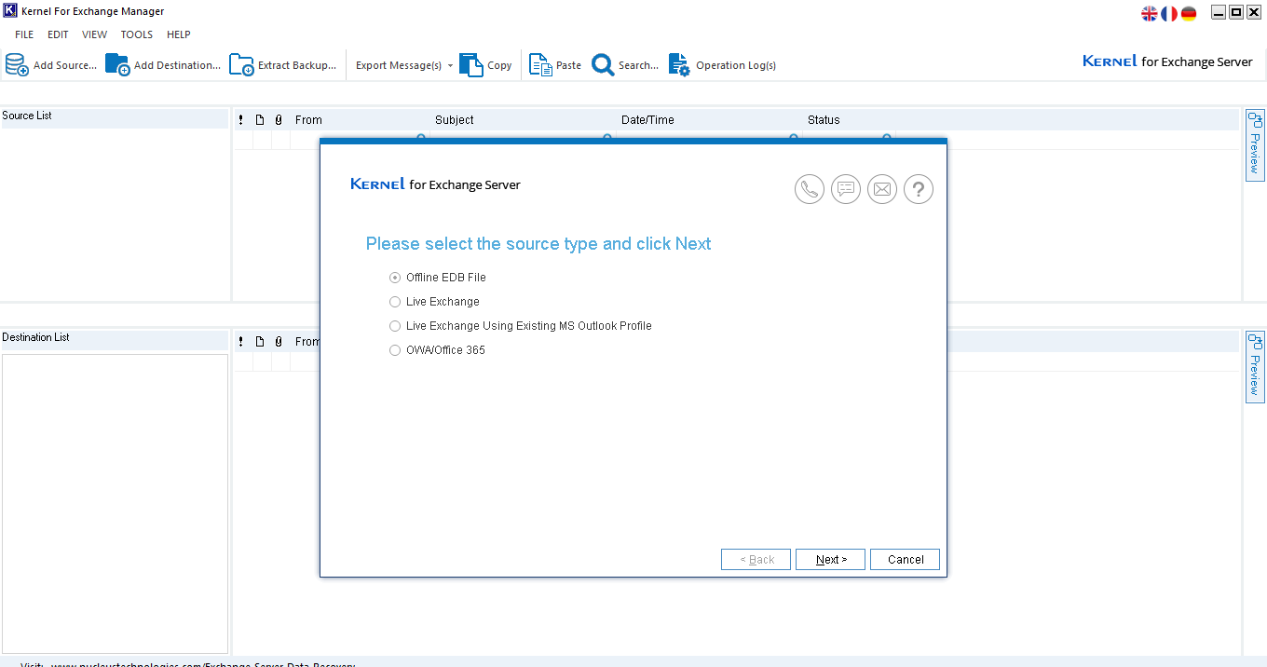Open the TOOLS menu
Screen dimensions: 1267x667
[137, 34]
